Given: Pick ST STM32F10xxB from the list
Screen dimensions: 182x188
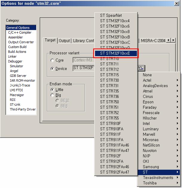Looking at the screenshot, I should coord(116,37).
